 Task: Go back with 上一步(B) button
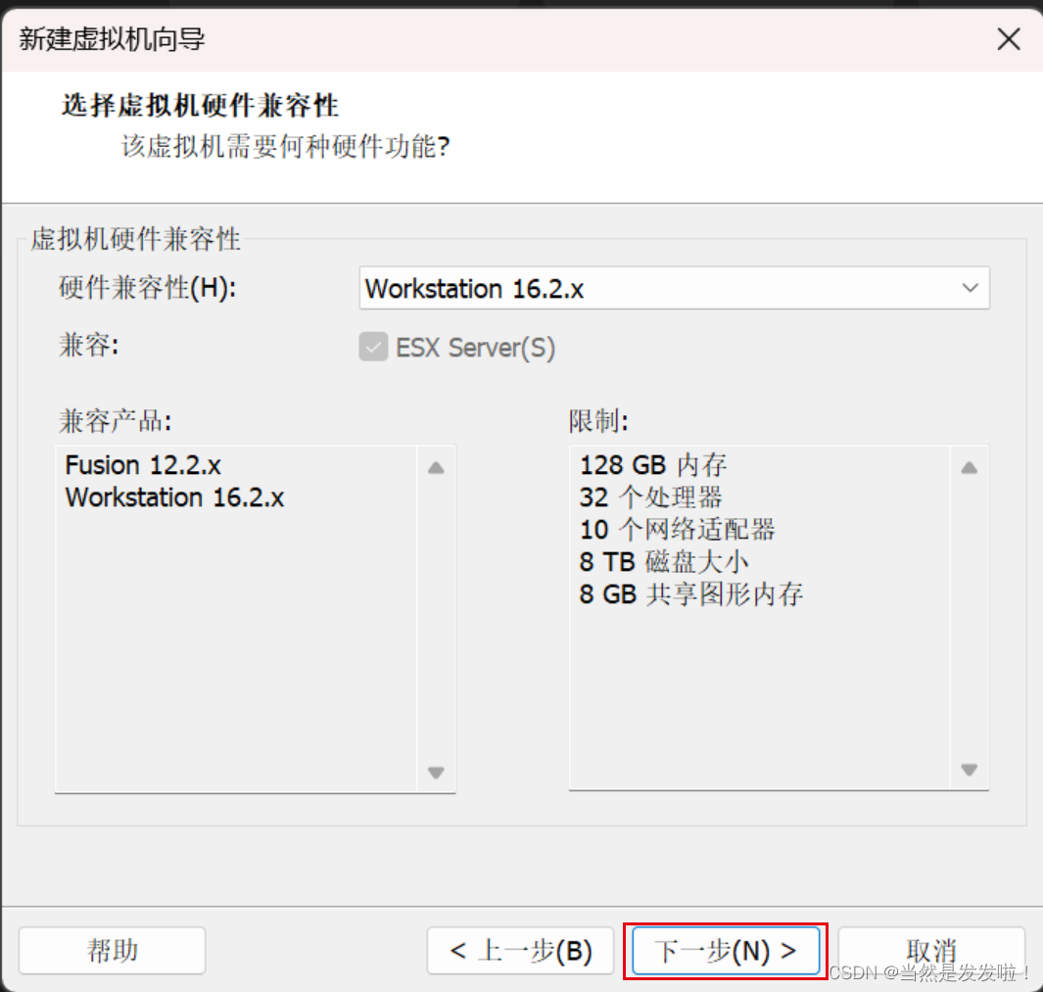(520, 950)
